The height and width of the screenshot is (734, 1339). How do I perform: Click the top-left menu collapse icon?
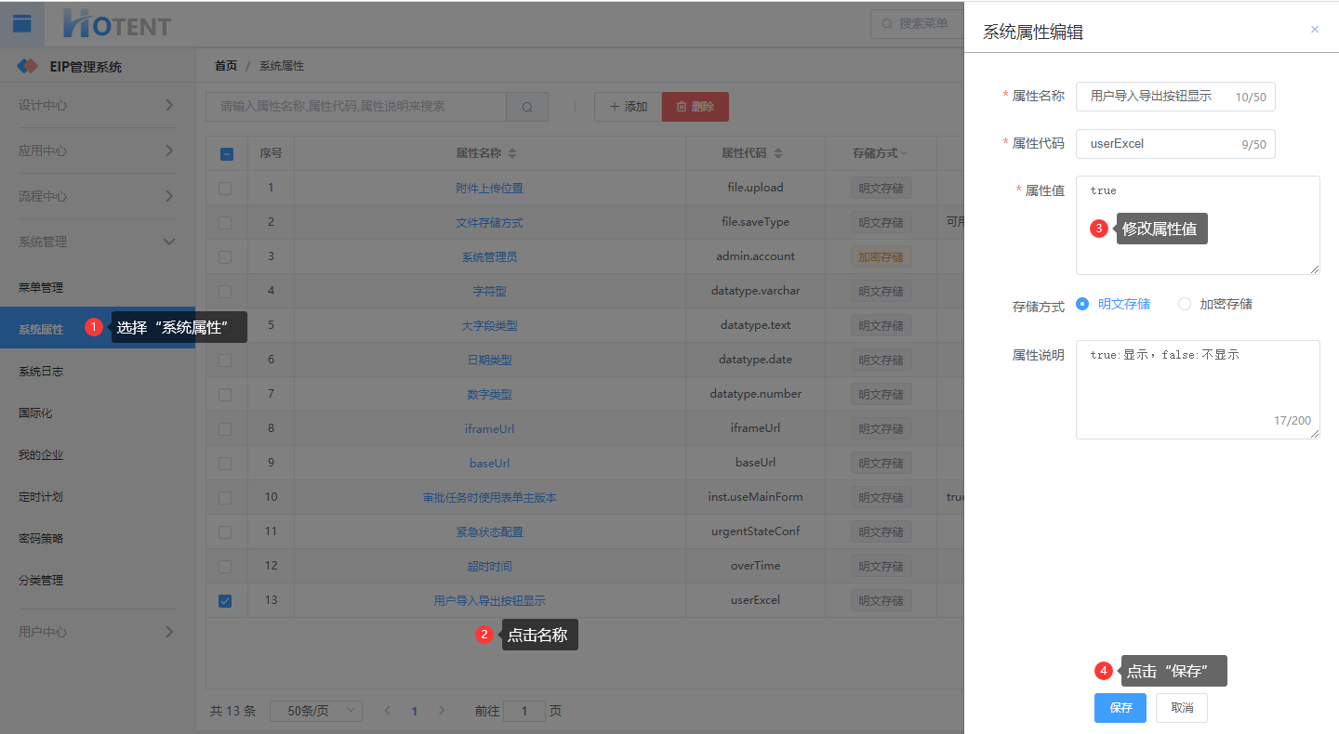coord(21,24)
